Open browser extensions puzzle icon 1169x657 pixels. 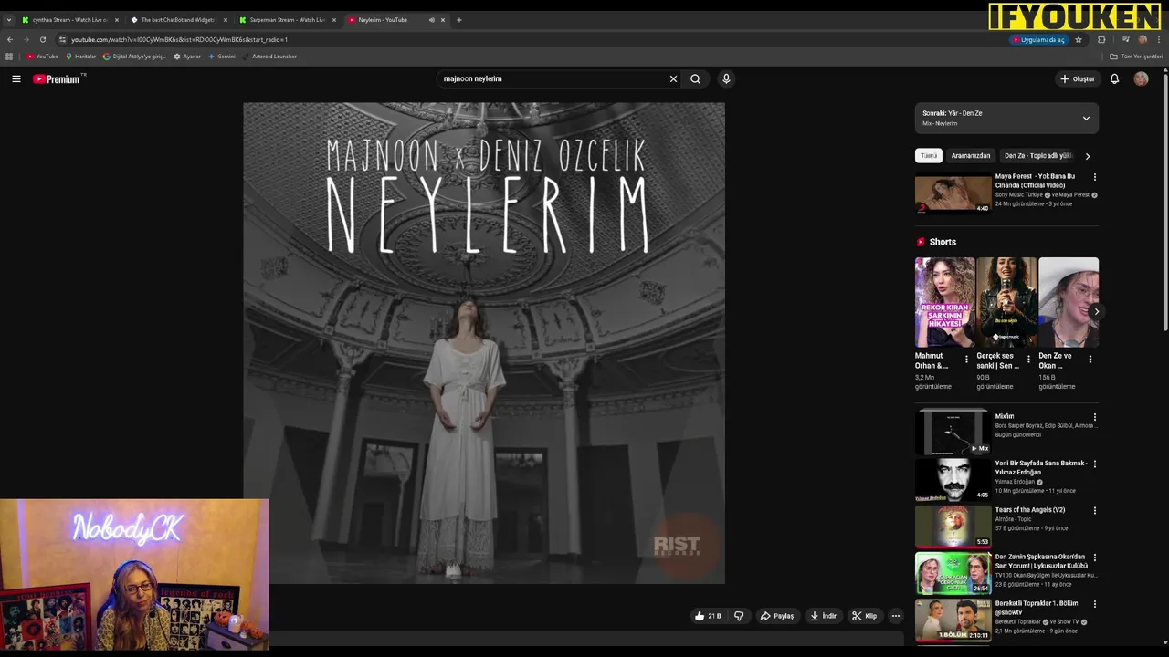pos(1101,40)
